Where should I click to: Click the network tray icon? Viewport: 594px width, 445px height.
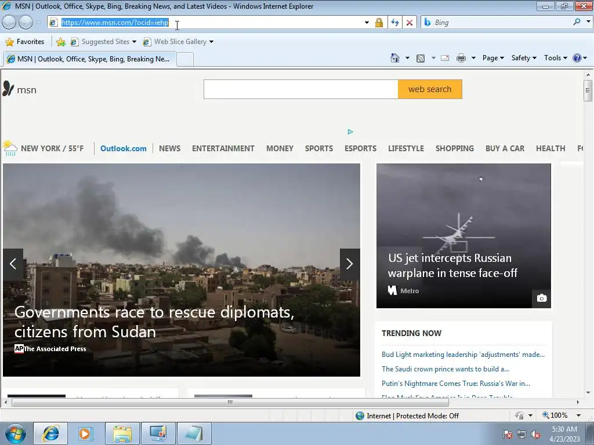(x=521, y=434)
